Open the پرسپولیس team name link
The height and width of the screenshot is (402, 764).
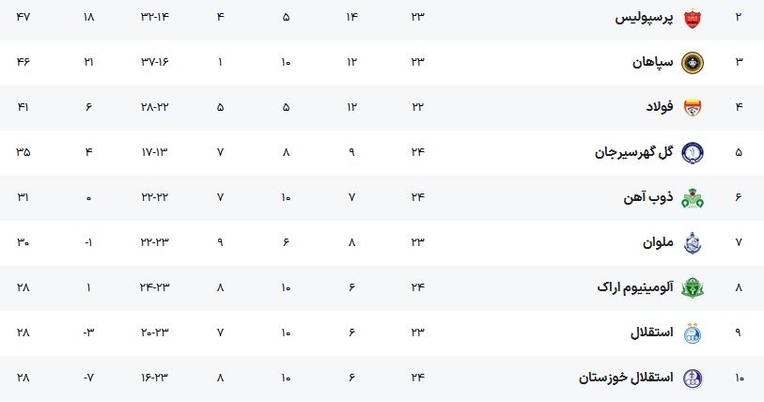[x=644, y=18]
